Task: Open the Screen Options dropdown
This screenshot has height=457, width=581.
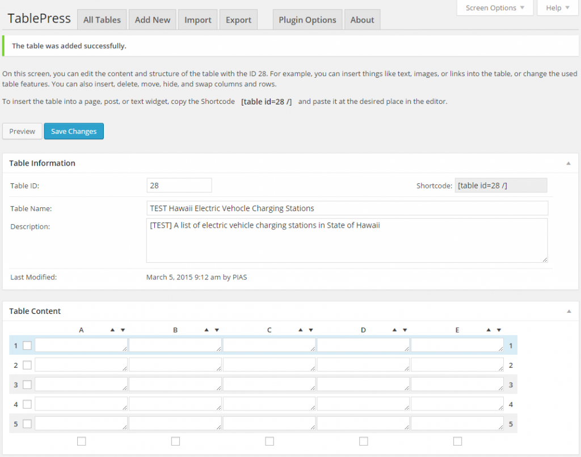Action: (495, 8)
